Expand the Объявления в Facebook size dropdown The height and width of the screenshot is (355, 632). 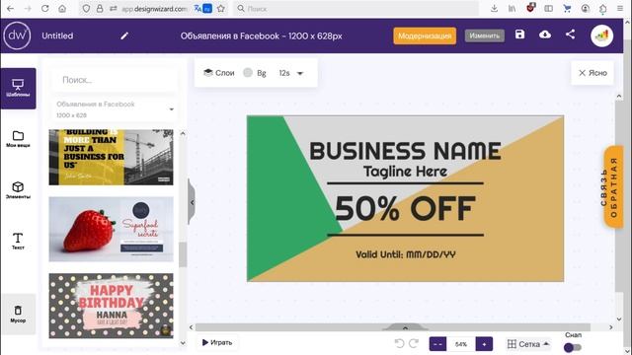[115, 109]
